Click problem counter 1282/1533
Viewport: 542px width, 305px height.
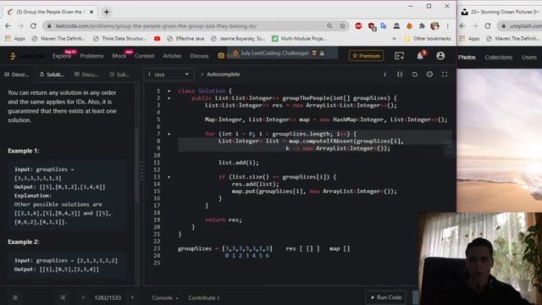pos(108,297)
